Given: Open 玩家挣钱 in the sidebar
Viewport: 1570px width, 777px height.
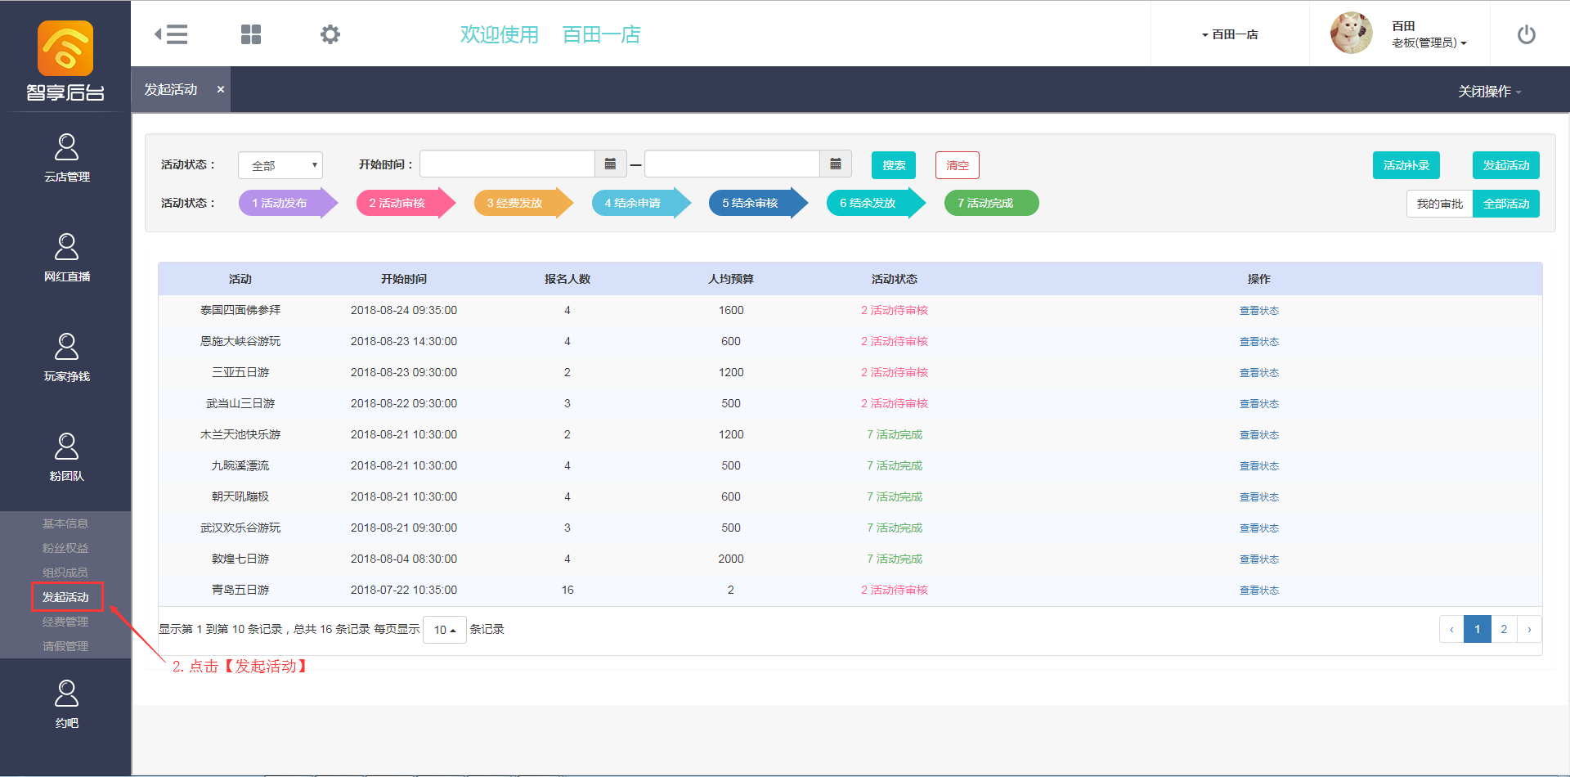Looking at the screenshot, I should 66,358.
